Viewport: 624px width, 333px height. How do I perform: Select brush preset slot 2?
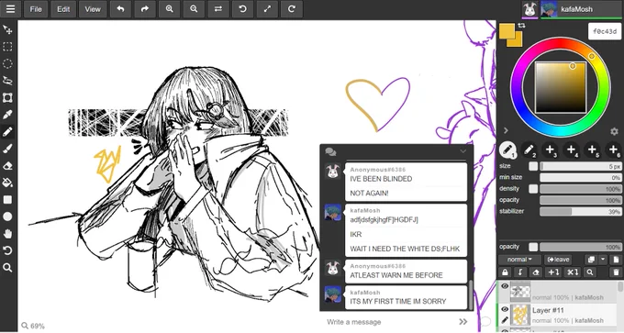529,150
